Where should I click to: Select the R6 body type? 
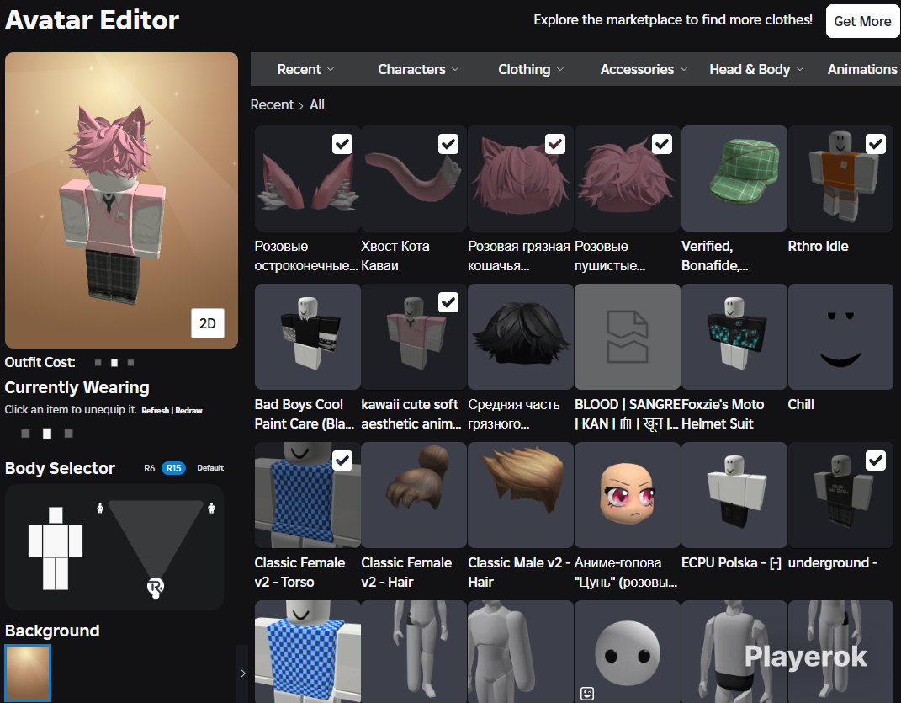coord(150,468)
